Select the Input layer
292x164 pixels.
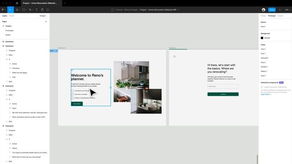coord(14,108)
